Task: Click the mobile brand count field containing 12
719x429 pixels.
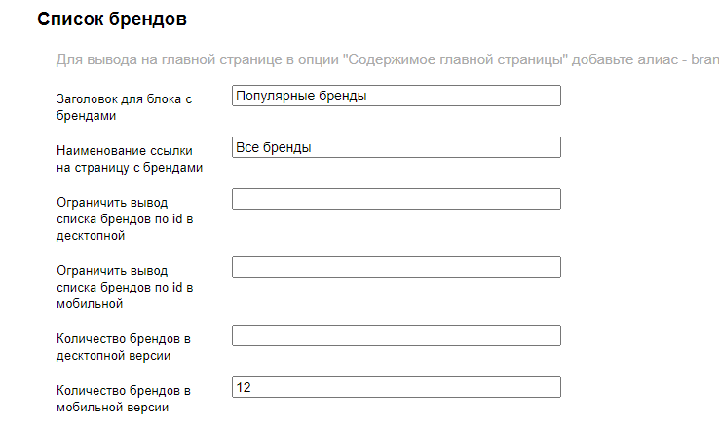Action: (x=396, y=387)
